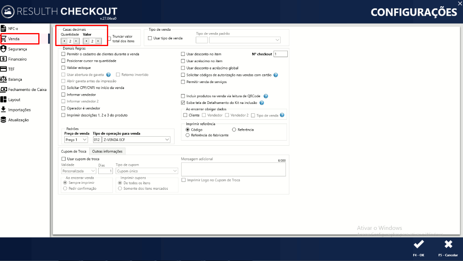Click help icon beside Usar abertura de gaveta

109,74
